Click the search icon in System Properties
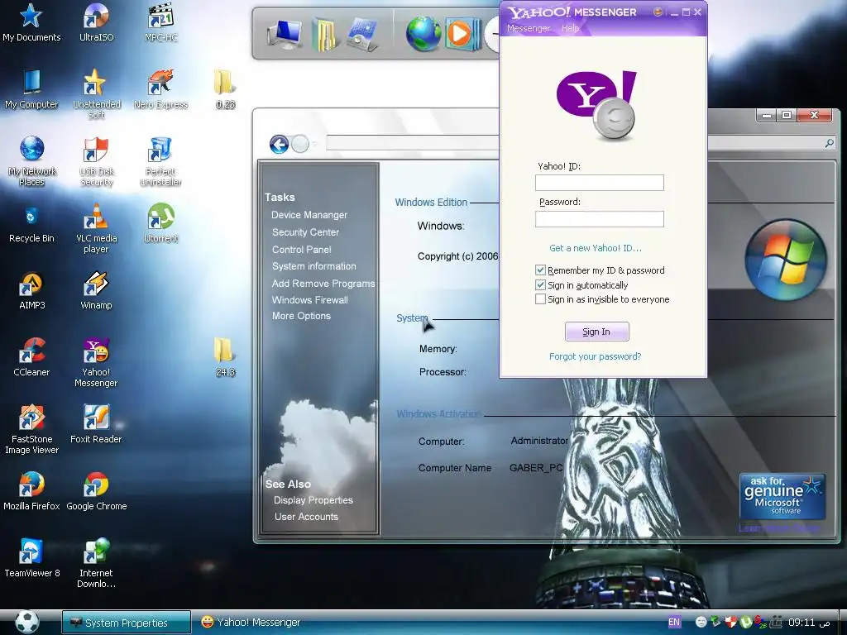Screen dimensions: 847x635 (x=829, y=143)
